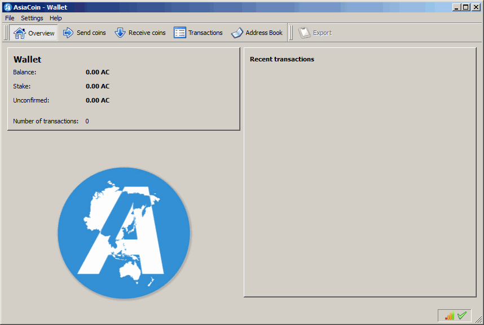Viewport: 484px width, 325px height.
Task: Open the Settings menu
Action: [32, 18]
